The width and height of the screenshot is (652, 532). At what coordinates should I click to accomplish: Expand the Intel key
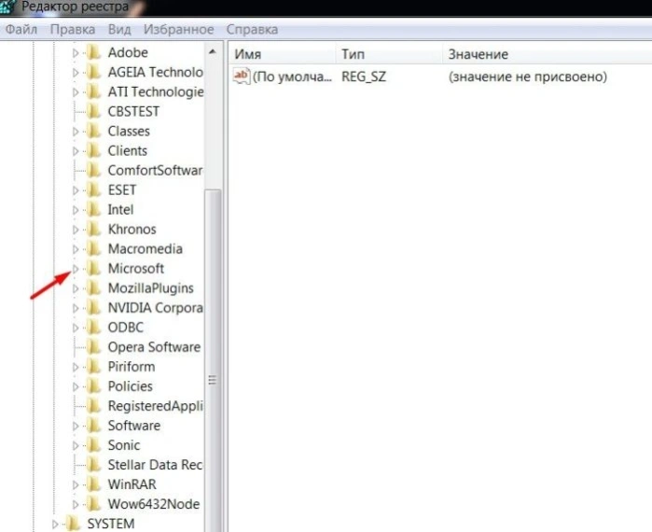pyautogui.click(x=76, y=210)
